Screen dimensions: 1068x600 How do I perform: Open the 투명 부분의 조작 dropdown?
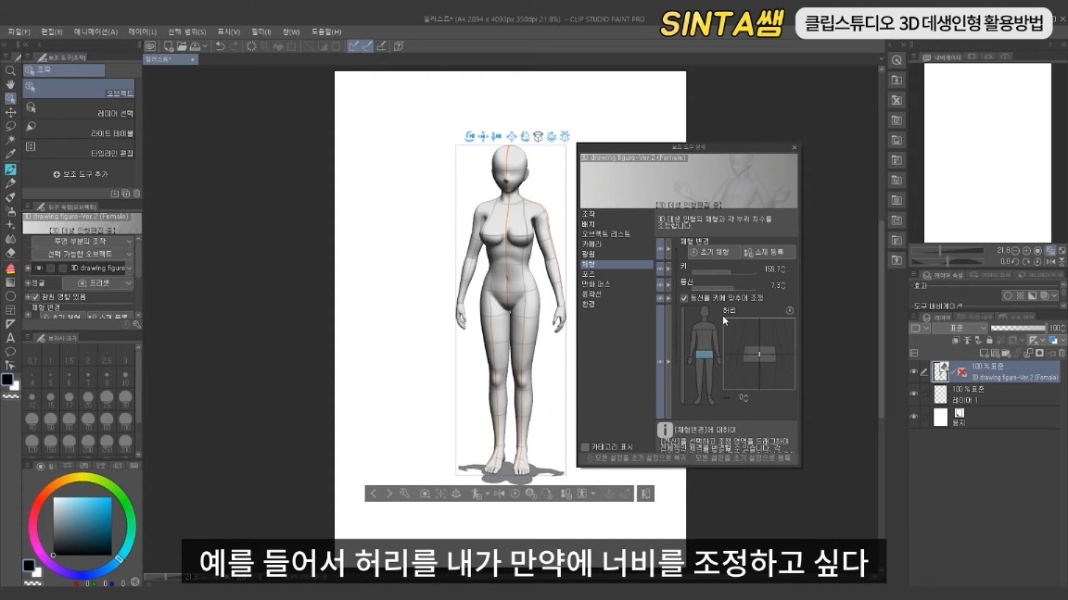coord(83,241)
